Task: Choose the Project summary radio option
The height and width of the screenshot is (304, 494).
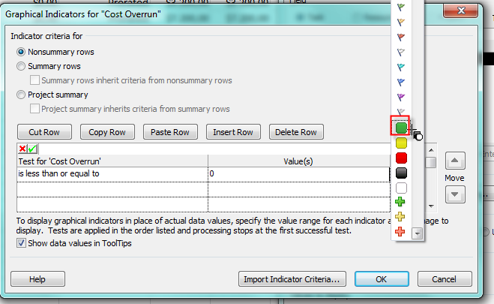Action: (21, 95)
